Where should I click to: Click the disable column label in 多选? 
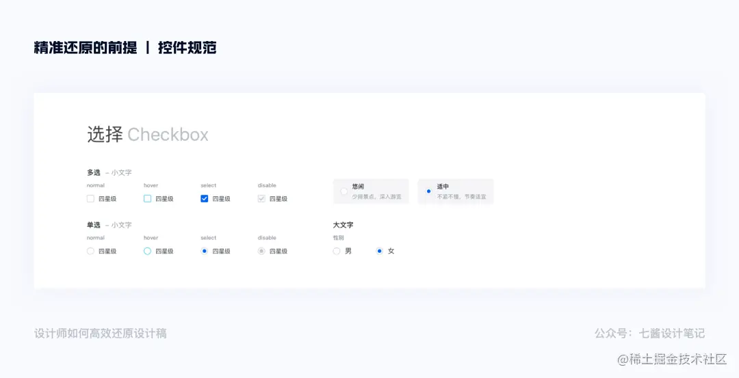point(267,185)
